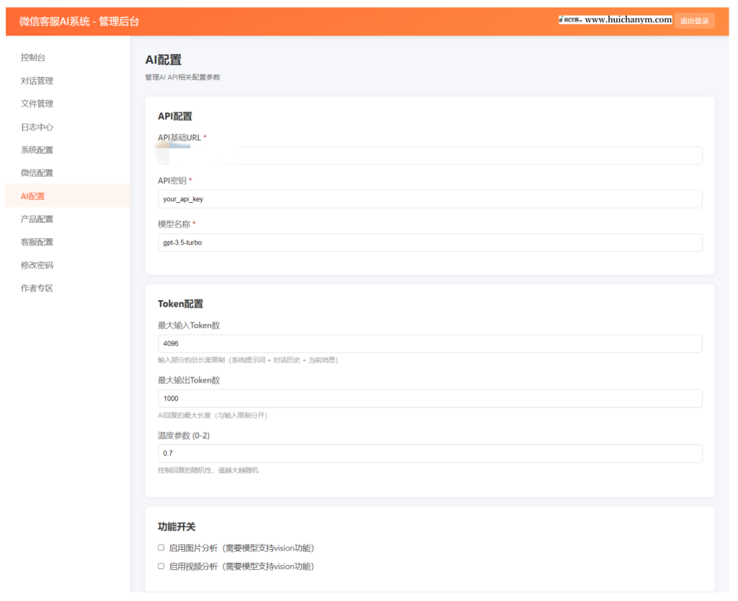738x601 pixels.
Task: Open 修改密码 to change password
Action: 37,265
